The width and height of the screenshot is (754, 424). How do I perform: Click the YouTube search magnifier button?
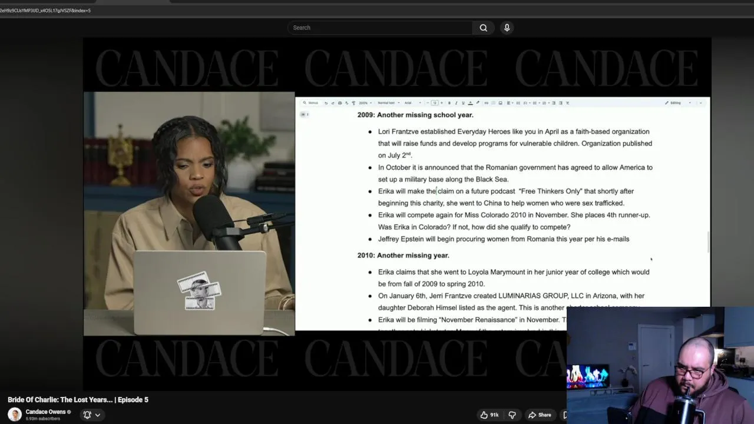coord(483,28)
